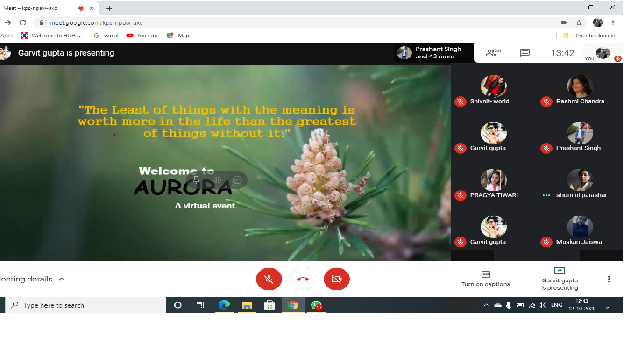
Task: Toggle the microphone mute button
Action: pos(269,279)
